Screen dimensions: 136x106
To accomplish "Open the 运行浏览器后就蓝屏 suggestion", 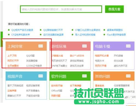I will [x=53, y=35].
